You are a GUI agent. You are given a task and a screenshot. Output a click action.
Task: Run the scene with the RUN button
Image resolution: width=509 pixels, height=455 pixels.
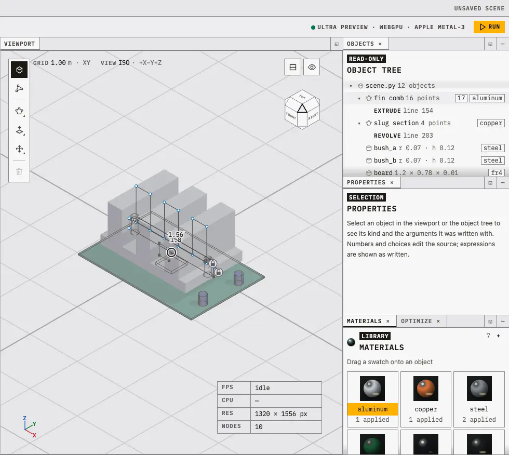tap(489, 27)
